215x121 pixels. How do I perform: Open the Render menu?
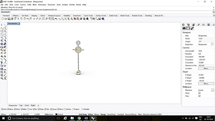coord(72,5)
